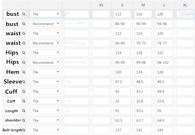Expand the Recommend dropdown in bust row

pos(45,24)
